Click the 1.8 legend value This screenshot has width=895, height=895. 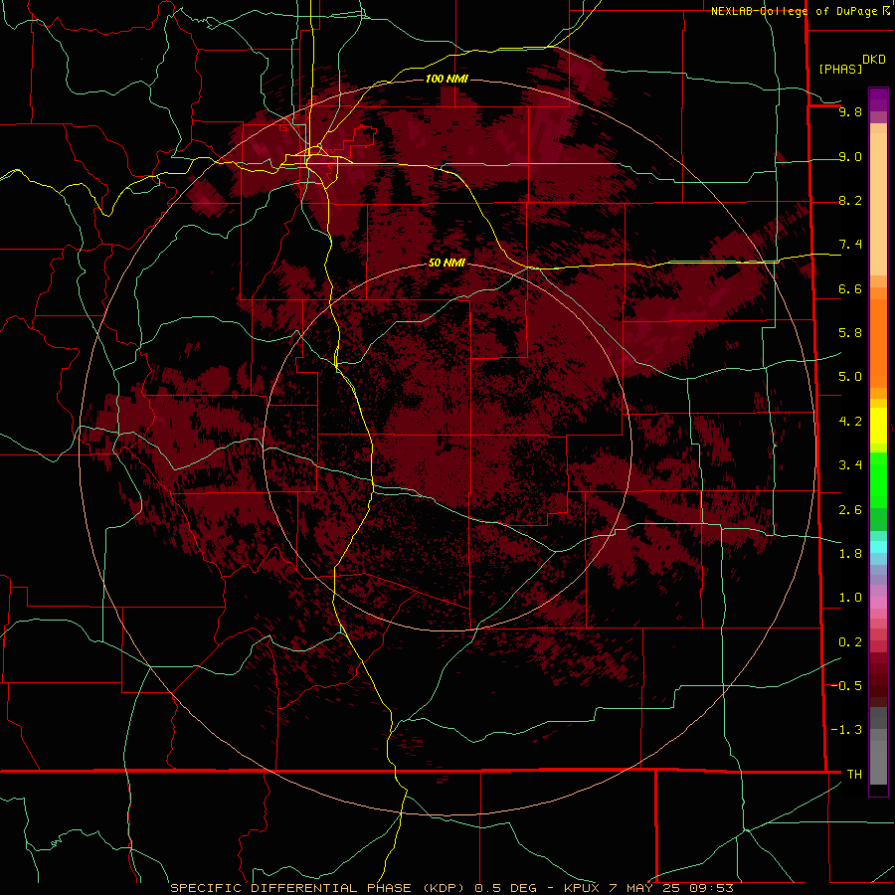850,554
